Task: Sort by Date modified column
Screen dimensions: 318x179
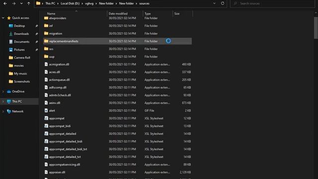Action: click(118, 13)
